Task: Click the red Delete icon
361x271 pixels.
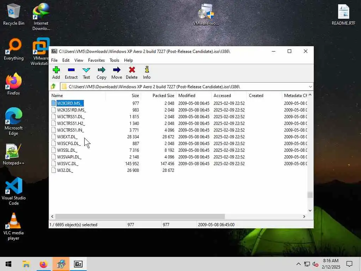Action: (x=132, y=70)
